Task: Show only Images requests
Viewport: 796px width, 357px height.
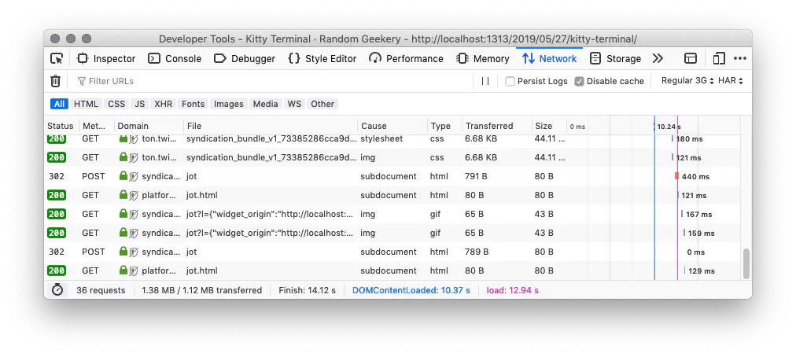Action: 229,104
